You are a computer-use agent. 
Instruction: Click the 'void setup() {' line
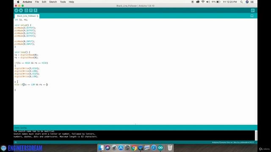[x=22, y=25]
